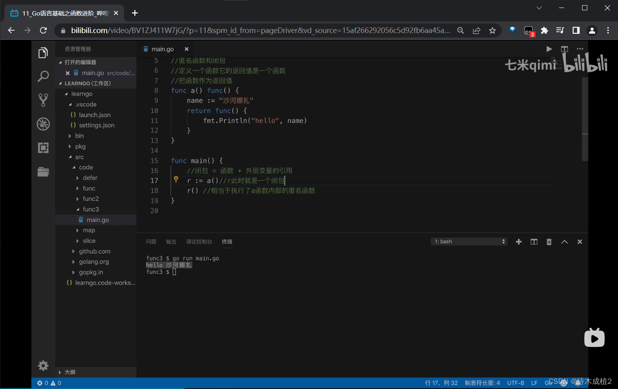Click errors and warnings count in status bar
This screenshot has width=618, height=389.
(x=49, y=383)
